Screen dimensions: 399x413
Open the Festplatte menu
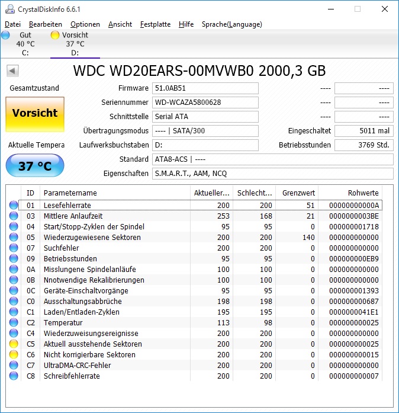point(155,24)
